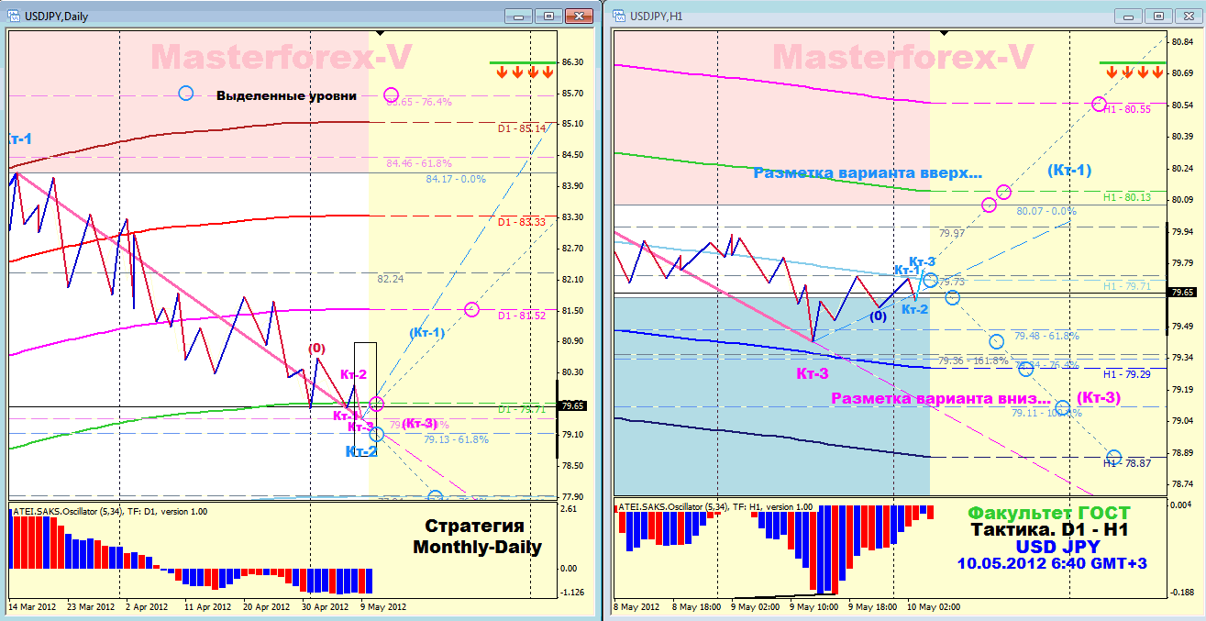The height and width of the screenshot is (621, 1206).
Task: Click the '(Кт-1)' label in the H1 chart
Action: coord(1068,170)
